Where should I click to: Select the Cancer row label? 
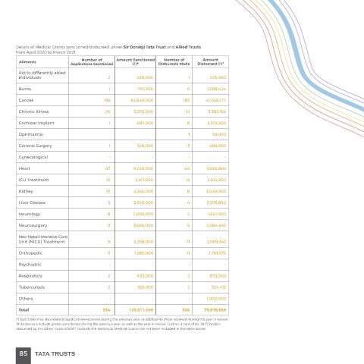[x=26, y=100]
